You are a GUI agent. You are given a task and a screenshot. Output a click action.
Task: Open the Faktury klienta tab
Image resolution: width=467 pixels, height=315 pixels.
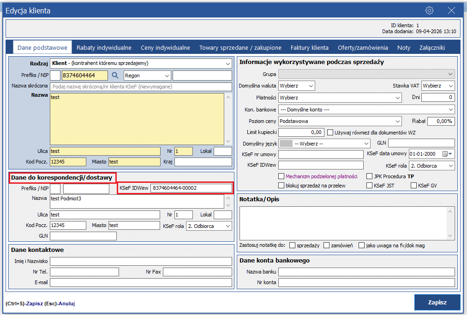pyautogui.click(x=309, y=47)
